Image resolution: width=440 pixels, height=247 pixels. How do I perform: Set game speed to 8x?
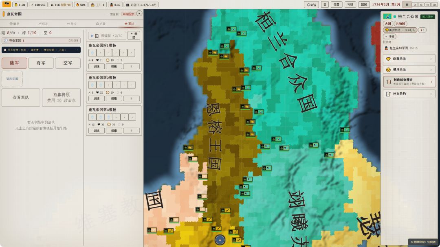[427, 5]
